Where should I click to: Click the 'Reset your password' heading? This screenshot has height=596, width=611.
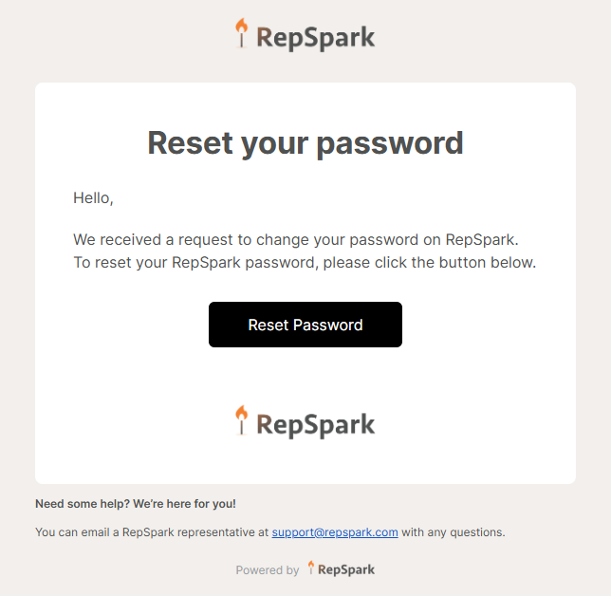(x=305, y=143)
